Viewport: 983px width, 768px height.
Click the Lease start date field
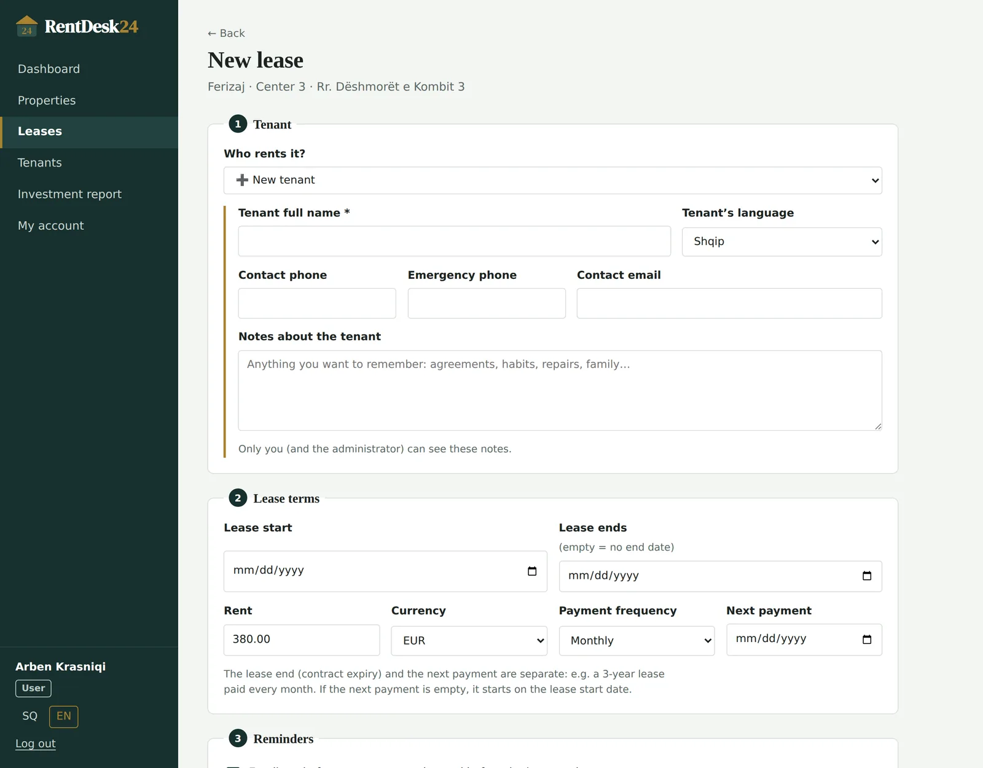click(385, 571)
